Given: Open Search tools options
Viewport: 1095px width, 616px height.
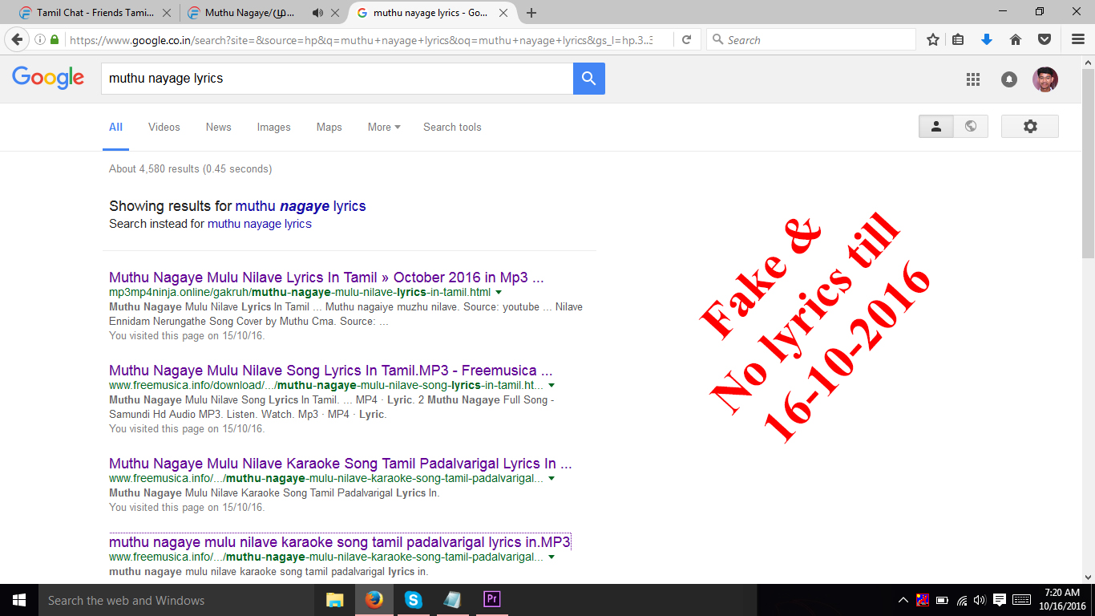Looking at the screenshot, I should coord(452,127).
